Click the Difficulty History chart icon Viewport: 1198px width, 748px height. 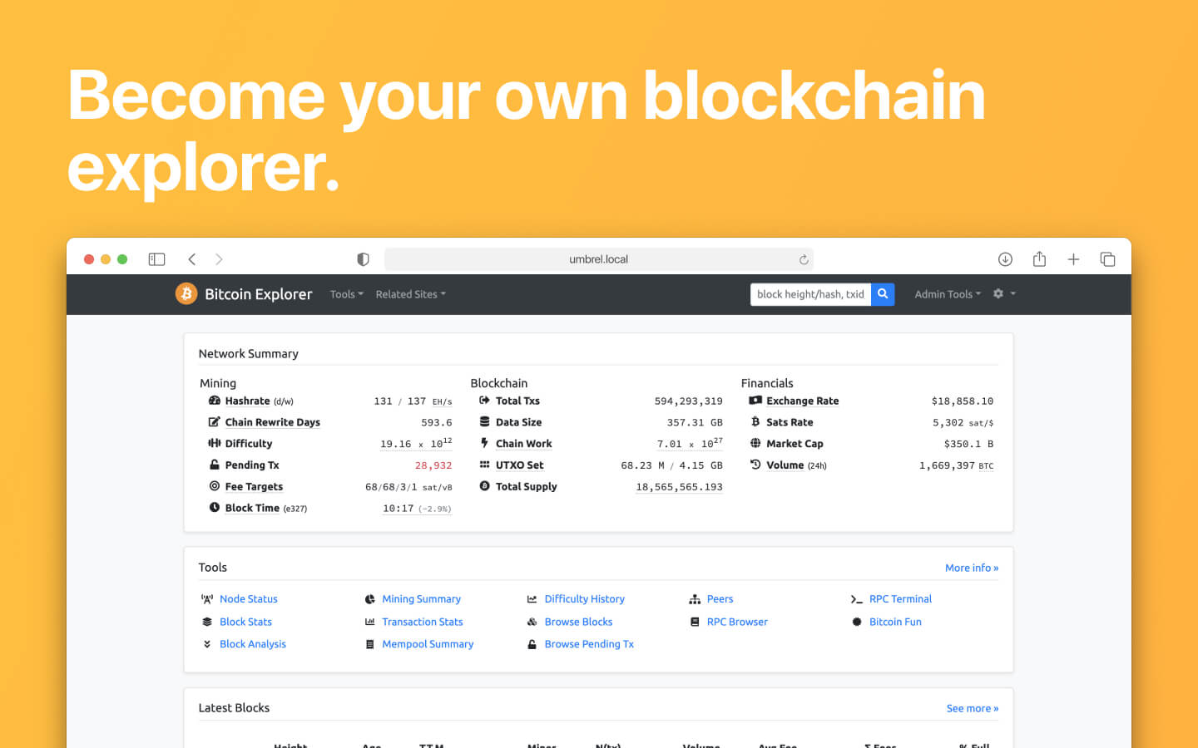coord(532,598)
